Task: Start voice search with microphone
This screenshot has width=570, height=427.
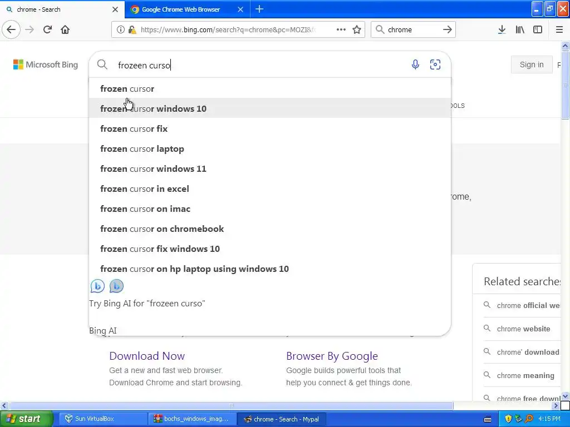Action: (x=415, y=64)
